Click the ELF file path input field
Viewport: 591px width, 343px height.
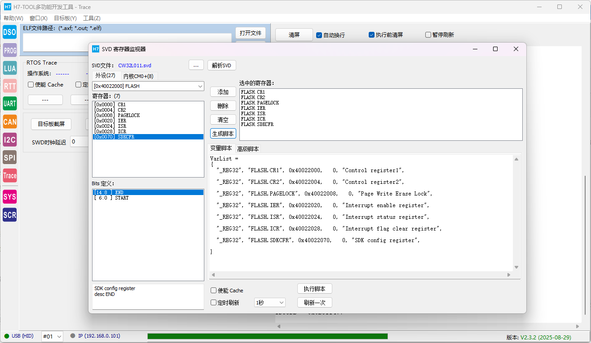point(127,43)
